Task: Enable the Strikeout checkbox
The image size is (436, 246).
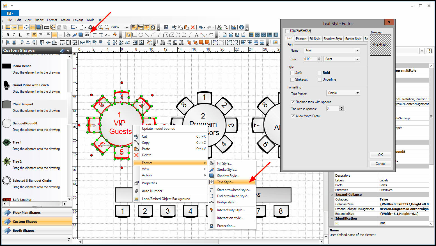Action: [292, 79]
